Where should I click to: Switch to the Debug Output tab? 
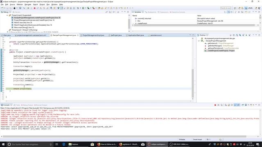pyautogui.click(x=27, y=105)
